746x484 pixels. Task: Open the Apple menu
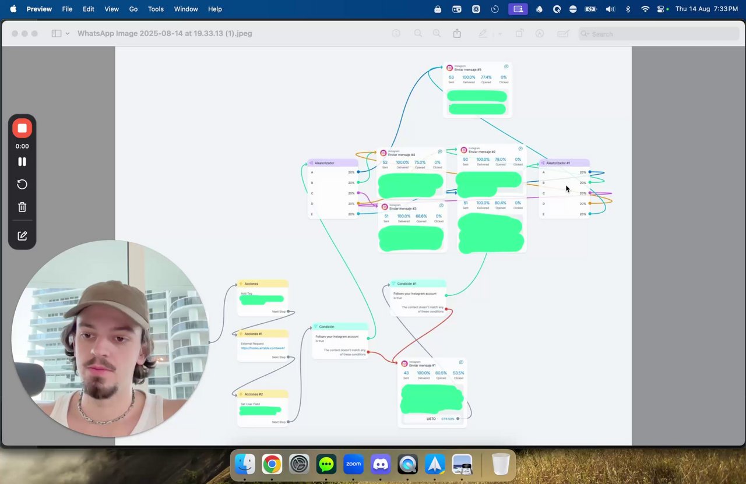[13, 9]
